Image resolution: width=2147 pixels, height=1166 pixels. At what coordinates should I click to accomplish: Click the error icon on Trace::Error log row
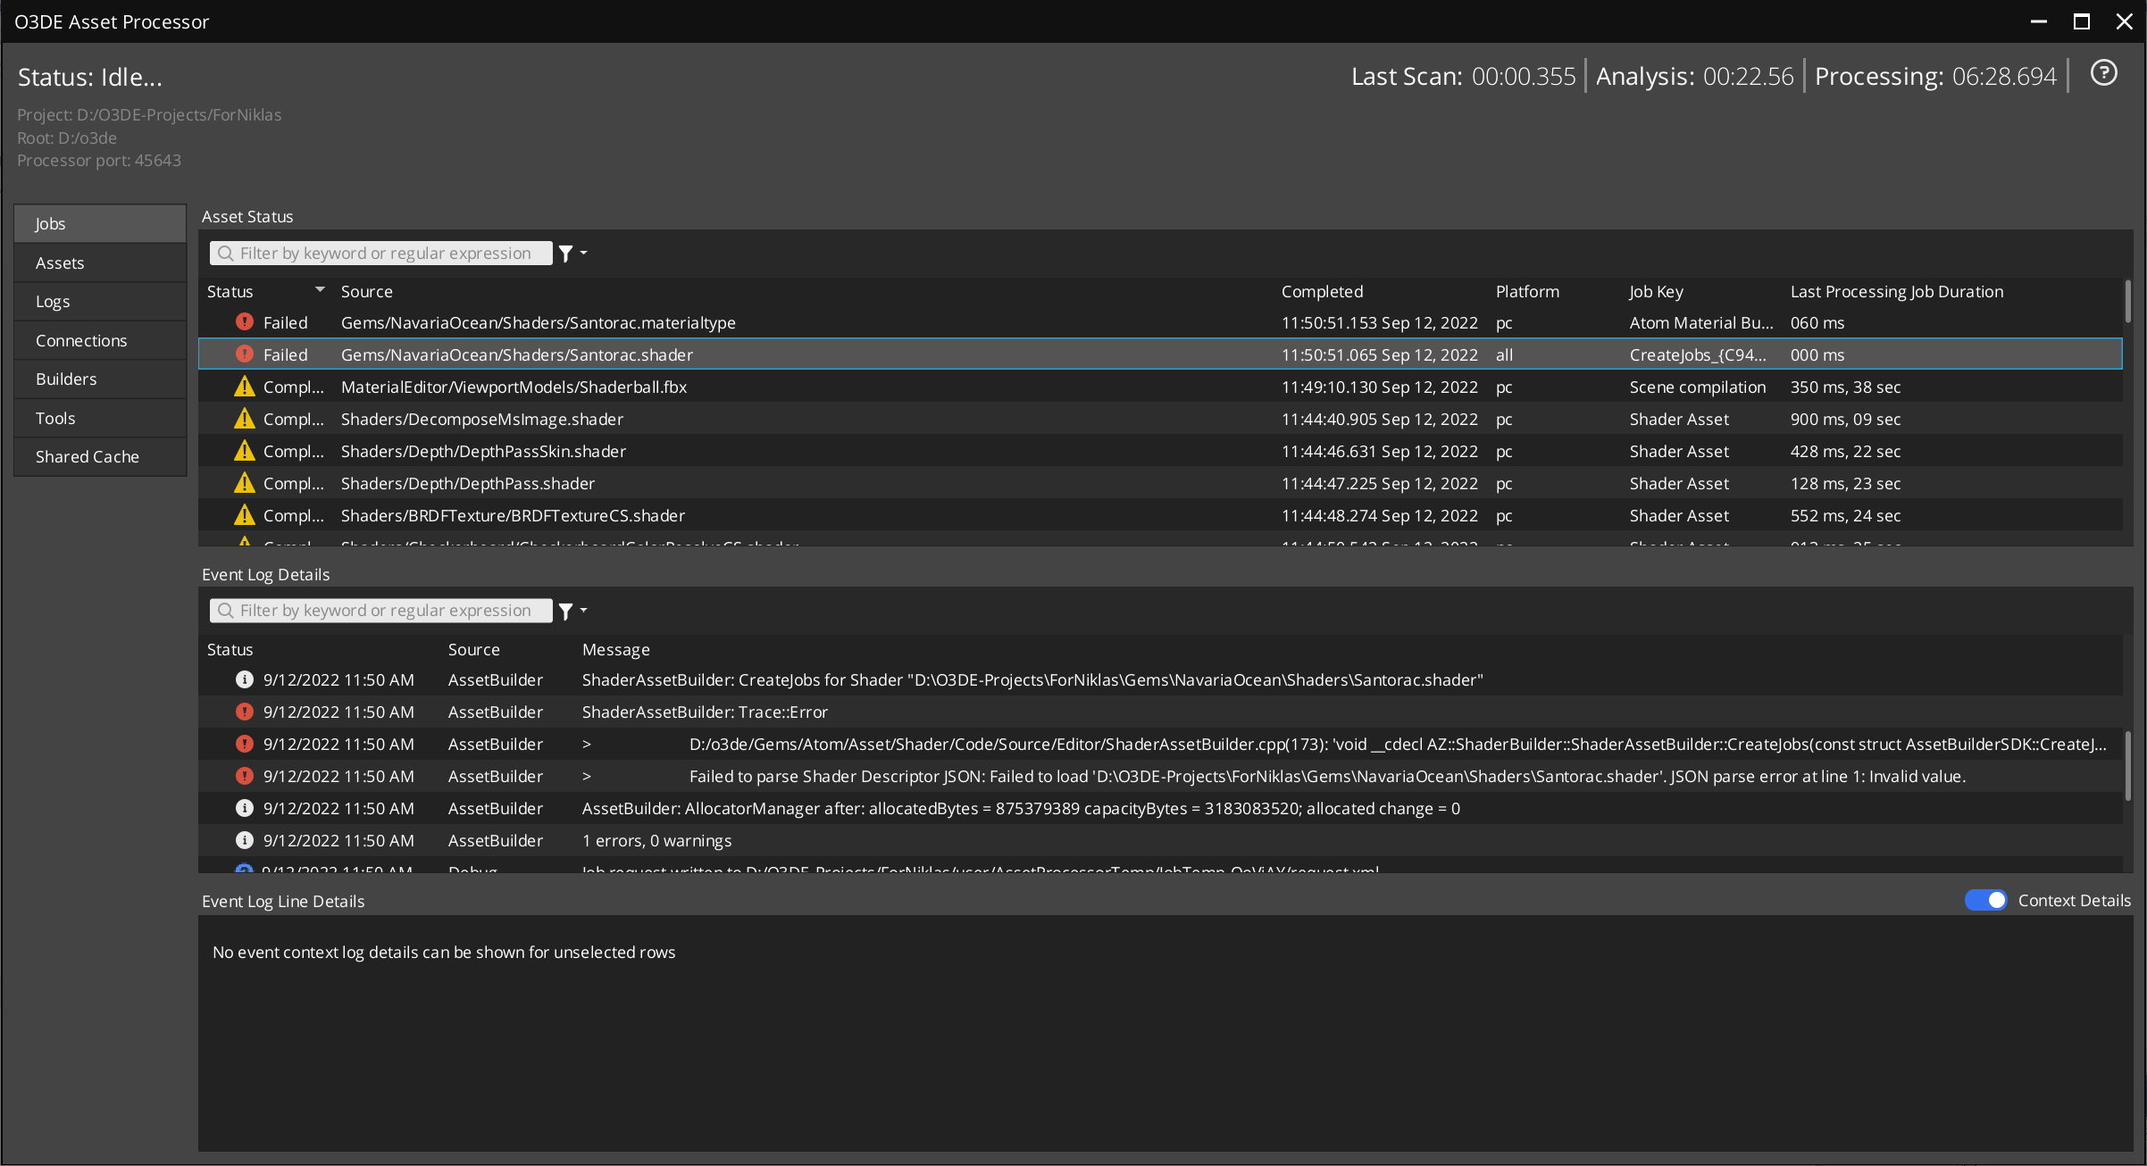pos(244,712)
